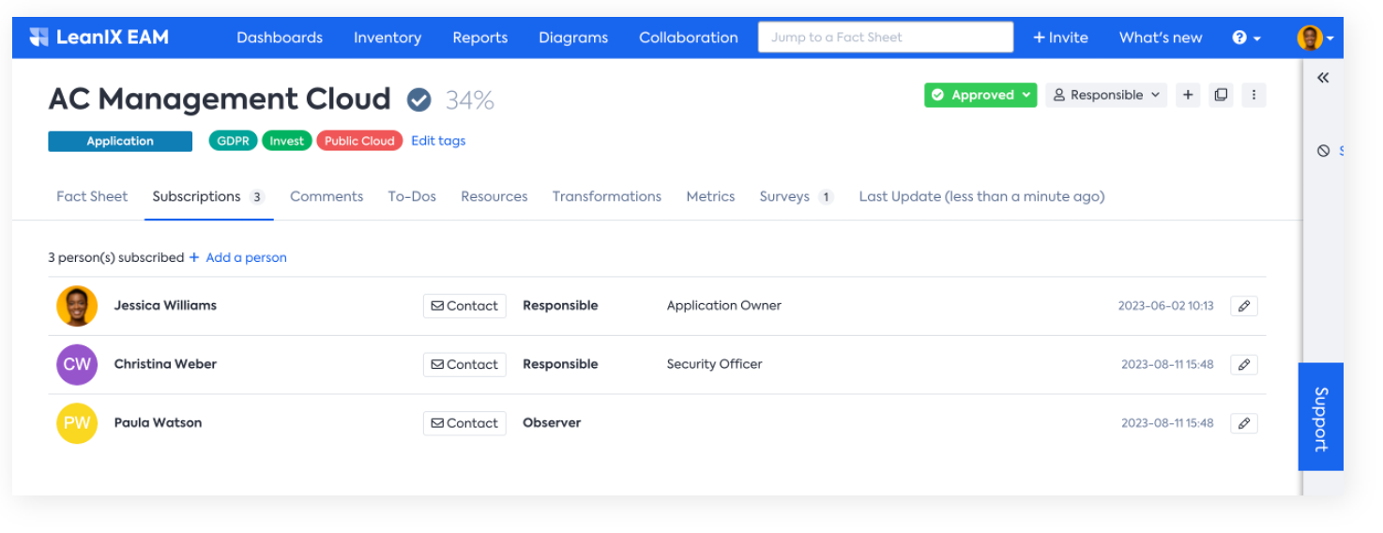Image resolution: width=1383 pixels, height=533 pixels.
Task: Click the timestamp 2023-06-02 10:13
Action: tap(1165, 306)
